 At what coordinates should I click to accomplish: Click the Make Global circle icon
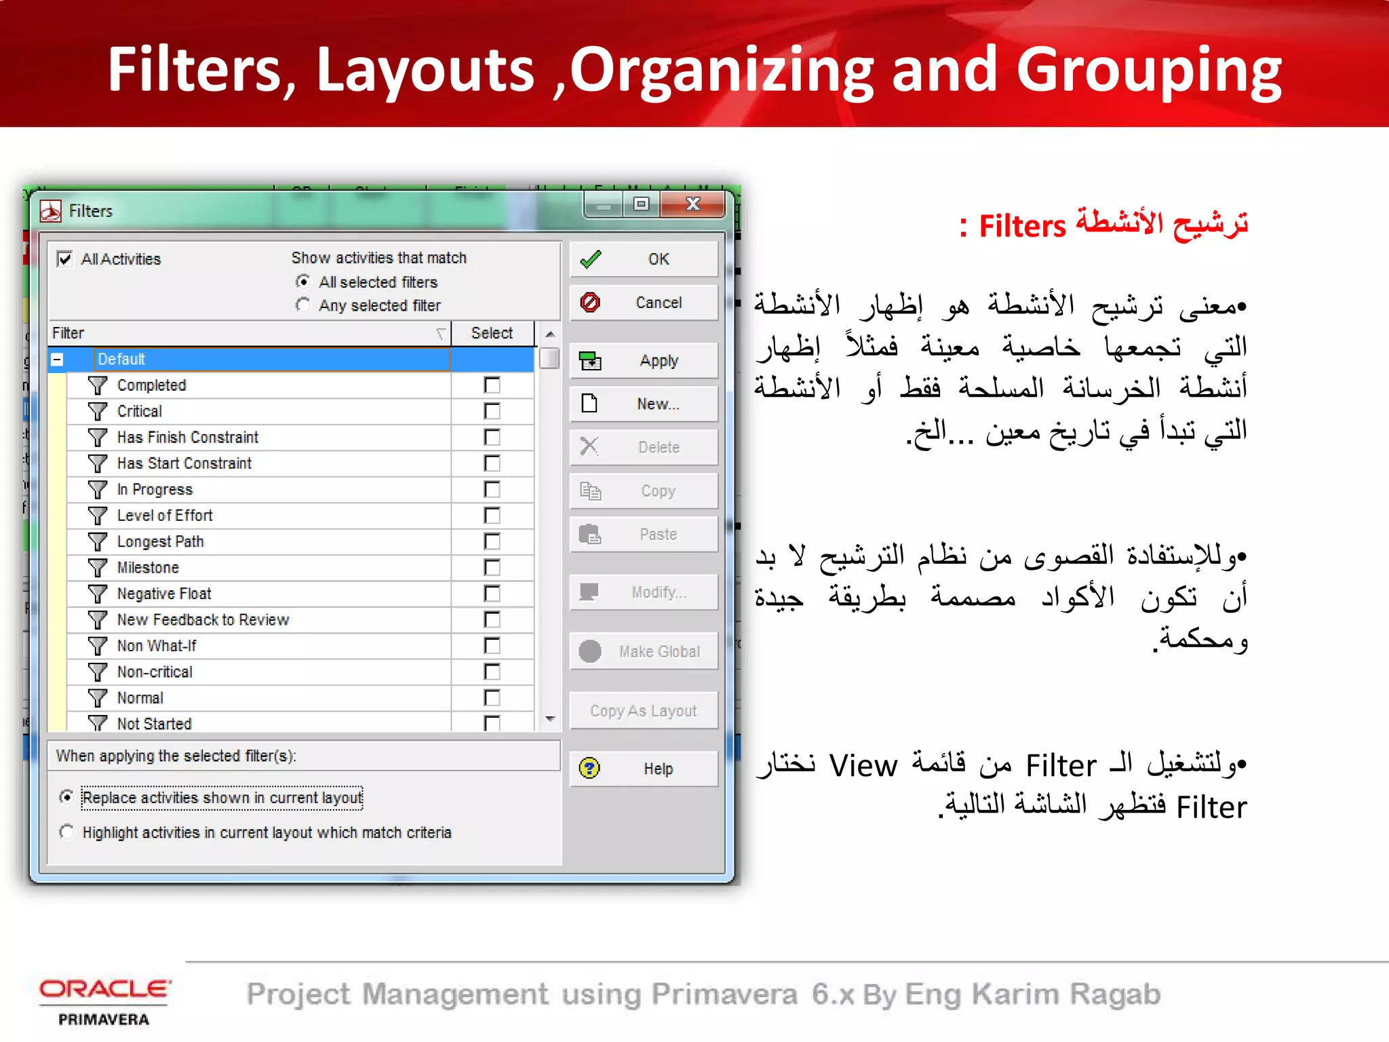590,651
